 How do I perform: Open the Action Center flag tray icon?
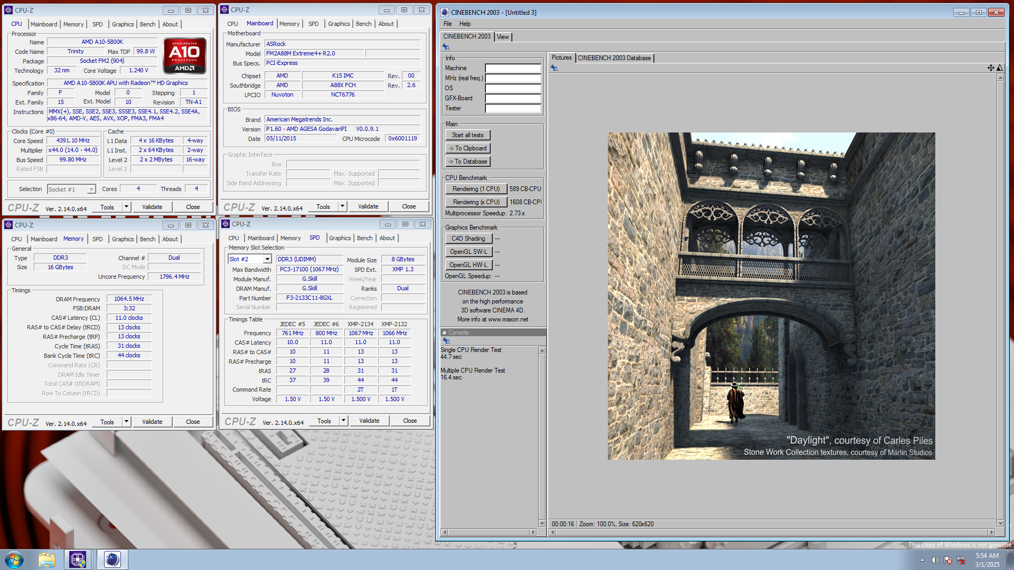pos(948,560)
